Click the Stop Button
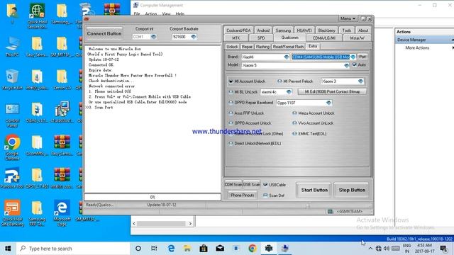 pyautogui.click(x=352, y=190)
